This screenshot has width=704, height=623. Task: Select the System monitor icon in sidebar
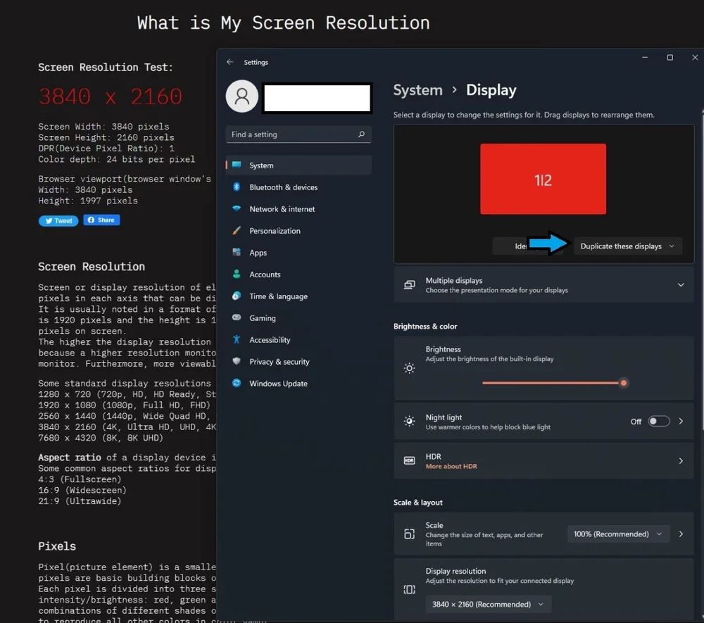tap(237, 165)
